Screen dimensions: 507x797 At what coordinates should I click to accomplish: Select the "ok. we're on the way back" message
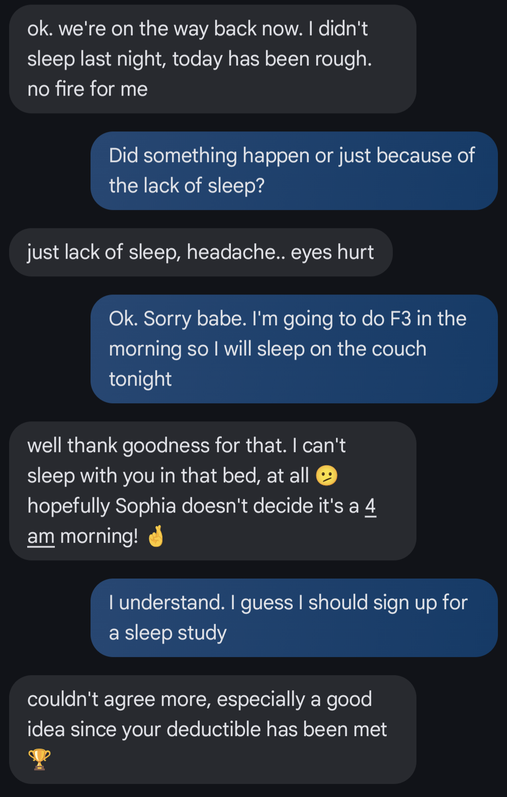[x=212, y=59]
